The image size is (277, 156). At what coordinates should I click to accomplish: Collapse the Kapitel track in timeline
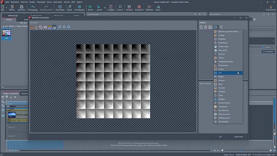point(8,106)
